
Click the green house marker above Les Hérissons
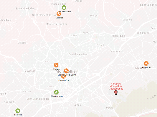[64, 7]
